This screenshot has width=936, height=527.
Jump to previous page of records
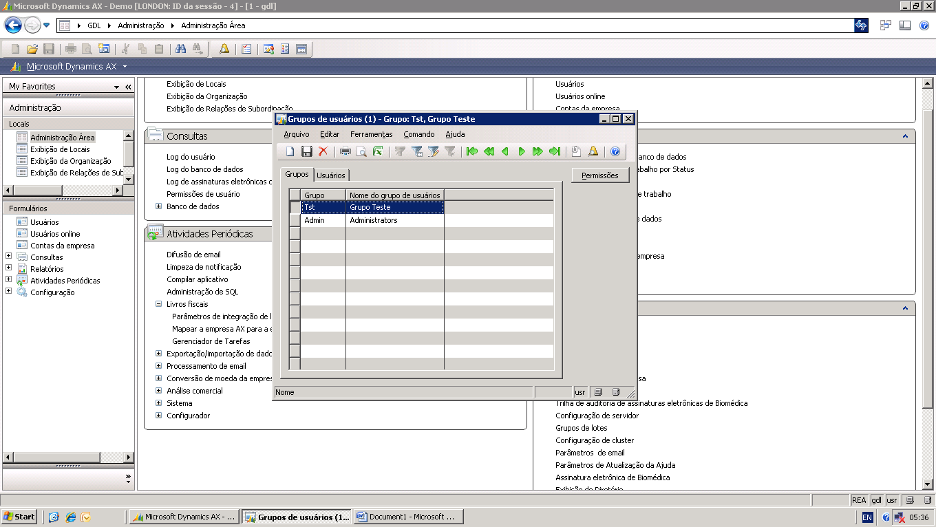(489, 151)
